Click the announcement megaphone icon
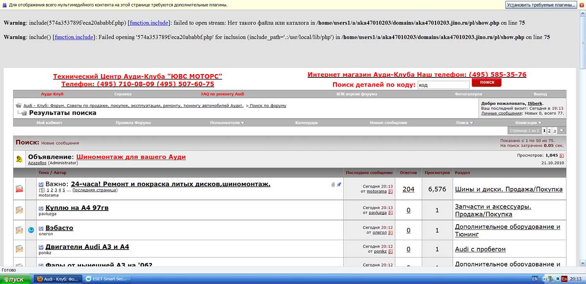The width and height of the screenshot is (586, 284). point(19,159)
